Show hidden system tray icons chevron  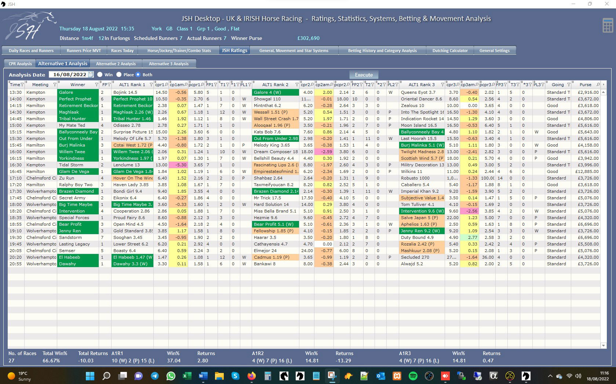click(x=550, y=376)
